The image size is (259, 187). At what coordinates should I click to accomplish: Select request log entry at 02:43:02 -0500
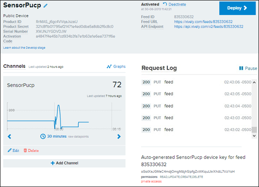pyautogui.click(x=196, y=130)
